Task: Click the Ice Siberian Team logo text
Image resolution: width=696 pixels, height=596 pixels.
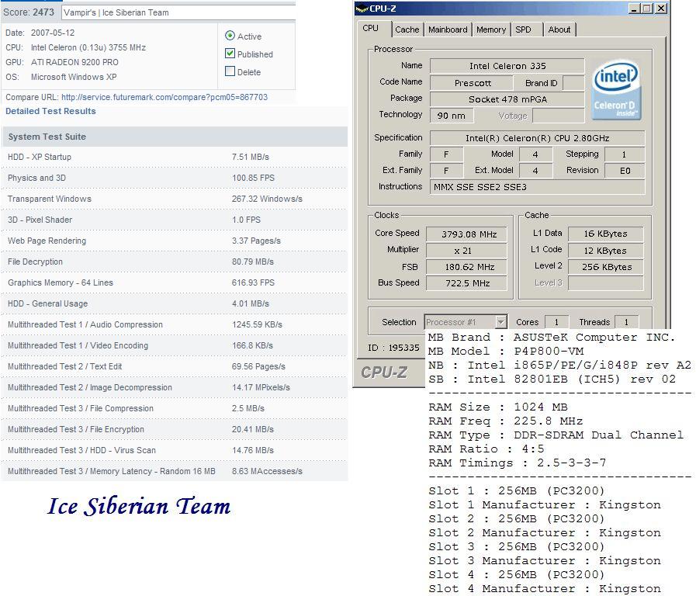Action: tap(139, 506)
